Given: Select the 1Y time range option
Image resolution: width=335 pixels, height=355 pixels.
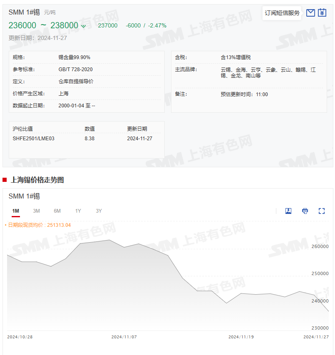Looking at the screenshot, I should coord(78,211).
